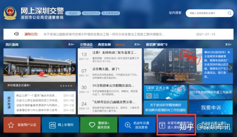Image resolution: width=237 pixels, height=137 pixels.
Task: Show next photo in 图片新闻 carousel
Action: click(x=73, y=69)
